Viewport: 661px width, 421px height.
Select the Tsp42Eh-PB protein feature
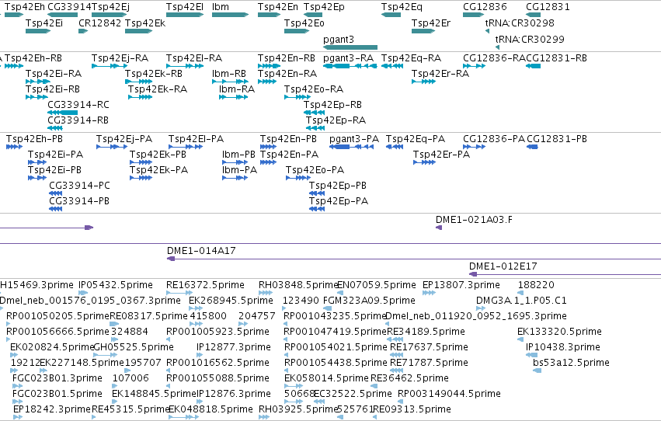pyautogui.click(x=14, y=147)
